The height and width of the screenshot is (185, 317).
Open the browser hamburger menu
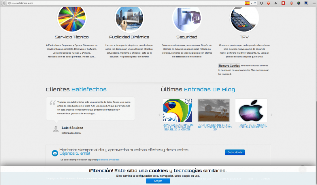click(314, 3)
